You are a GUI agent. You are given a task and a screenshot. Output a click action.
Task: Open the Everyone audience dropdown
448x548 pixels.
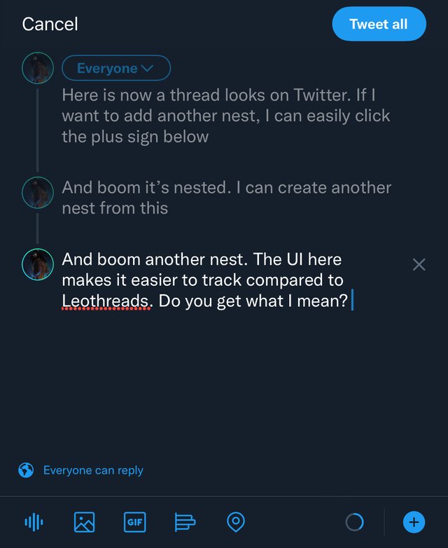tap(116, 68)
